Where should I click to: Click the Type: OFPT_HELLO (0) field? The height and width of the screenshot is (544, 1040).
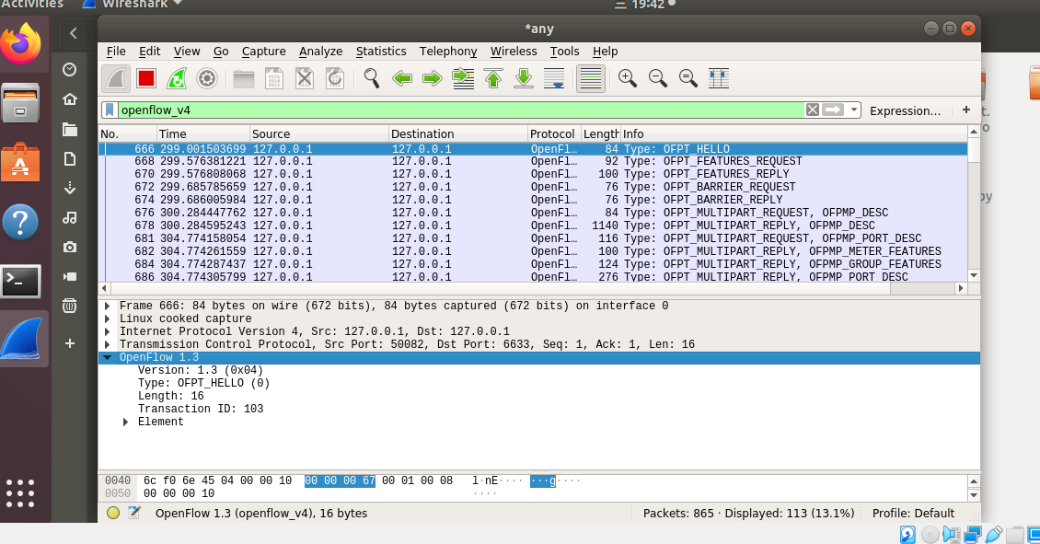[x=203, y=383]
